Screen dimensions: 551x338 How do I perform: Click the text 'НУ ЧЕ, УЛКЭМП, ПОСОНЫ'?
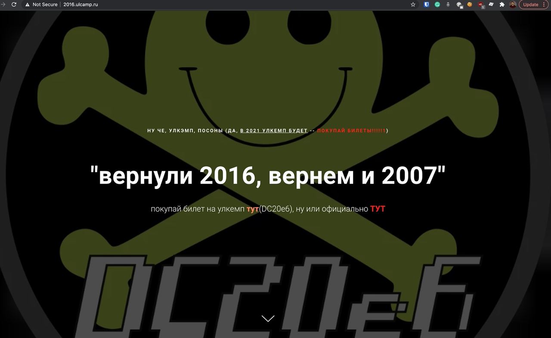point(185,131)
